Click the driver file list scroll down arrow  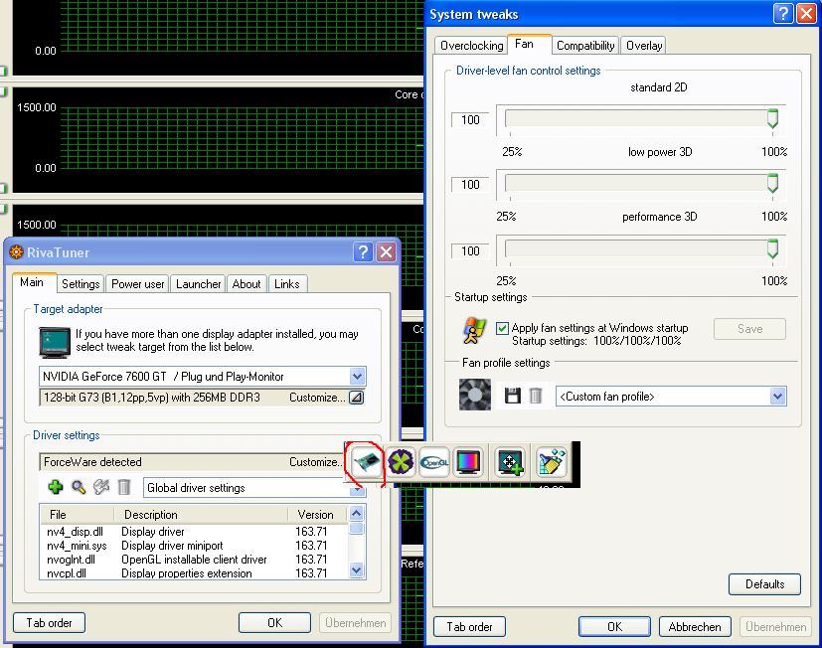[x=357, y=570]
